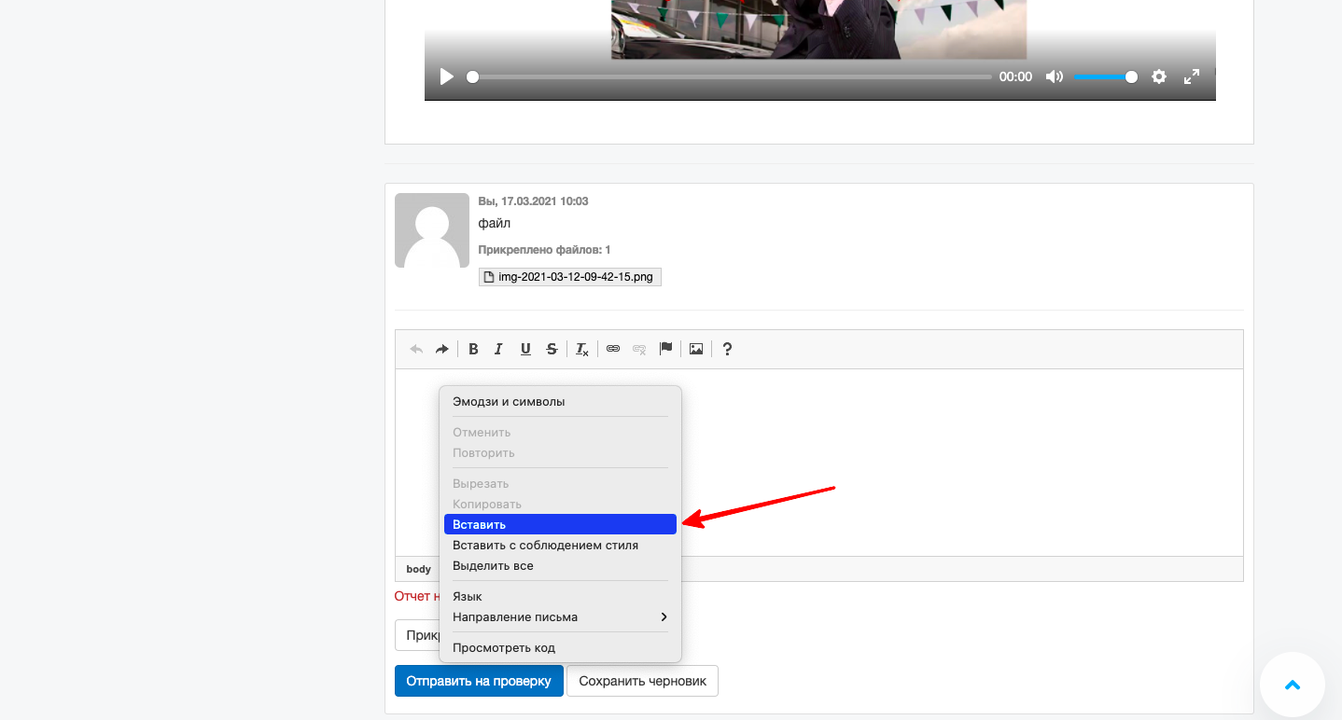The width and height of the screenshot is (1342, 720).
Task: Play the video
Action: click(x=447, y=76)
